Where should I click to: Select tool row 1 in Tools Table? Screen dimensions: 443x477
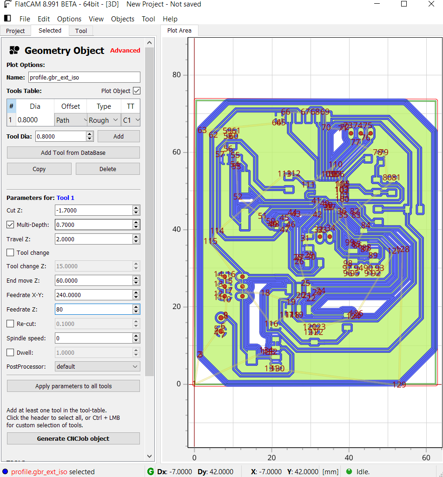(x=11, y=120)
